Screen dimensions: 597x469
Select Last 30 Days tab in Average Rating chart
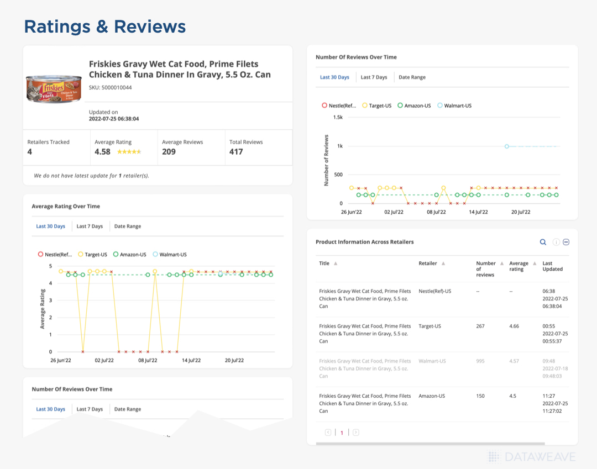pos(51,226)
